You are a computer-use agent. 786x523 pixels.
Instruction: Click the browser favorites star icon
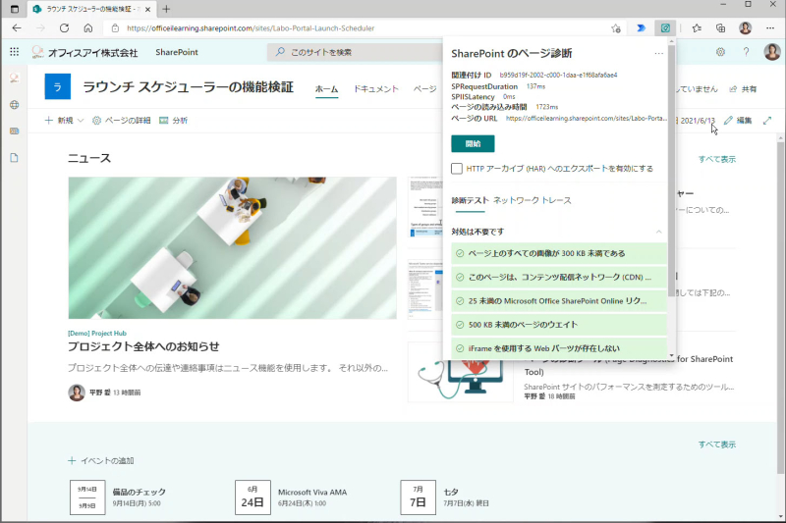tap(697, 28)
